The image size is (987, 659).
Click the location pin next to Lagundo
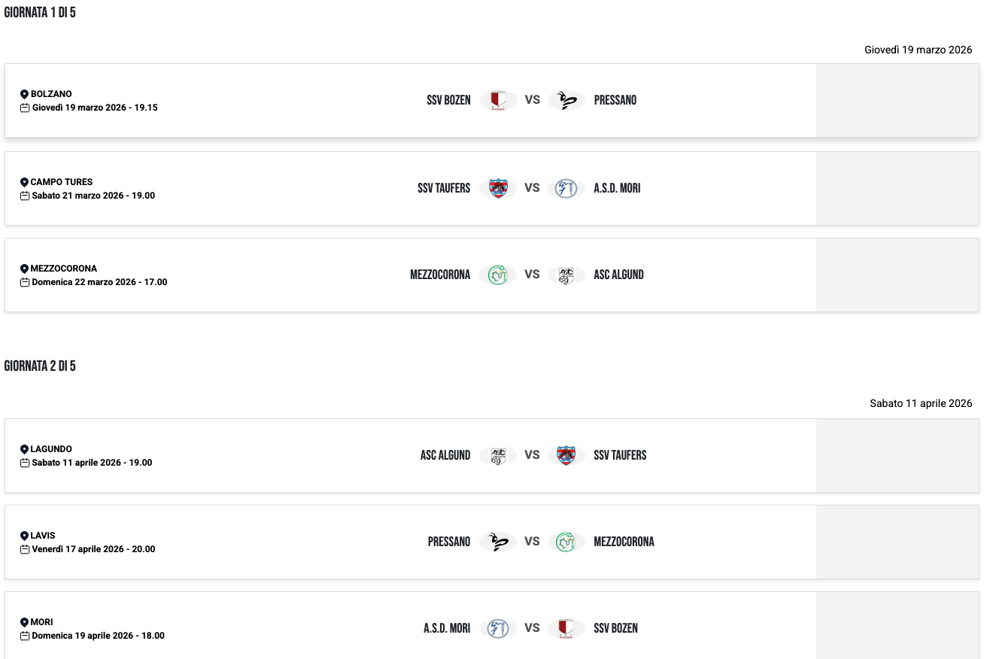point(24,449)
